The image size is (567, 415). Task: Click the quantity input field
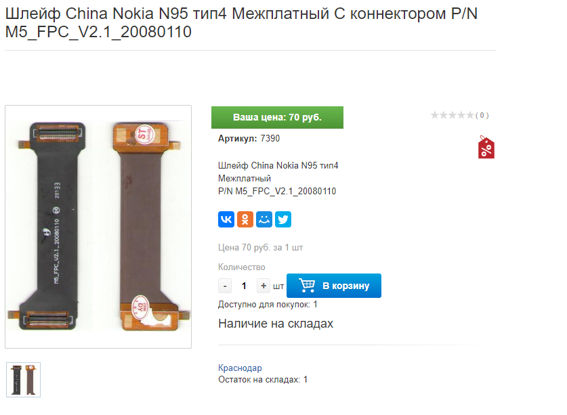[244, 286]
